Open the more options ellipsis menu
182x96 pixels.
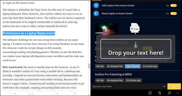[177, 93]
